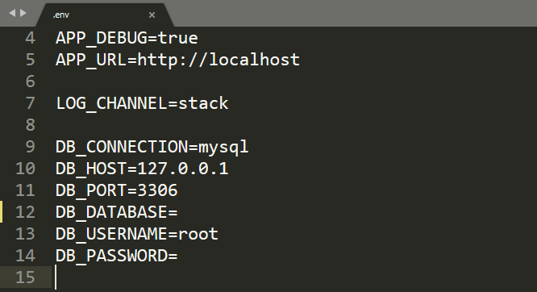Click line number 10 in the gutter
This screenshot has height=292, width=537.
25,169
